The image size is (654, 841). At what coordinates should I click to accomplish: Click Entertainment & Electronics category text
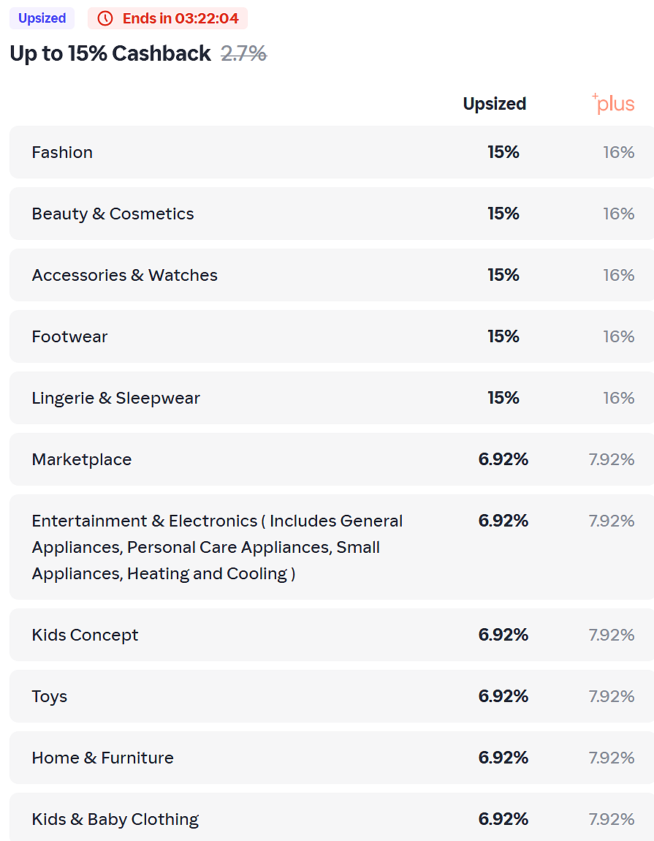217,547
